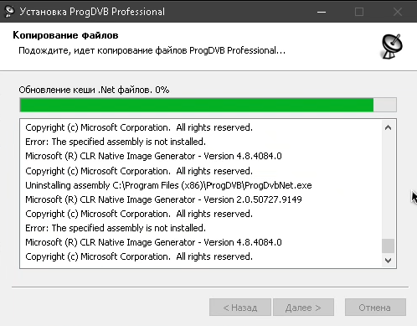Close the installer window with X
417x326 pixels.
(397, 12)
